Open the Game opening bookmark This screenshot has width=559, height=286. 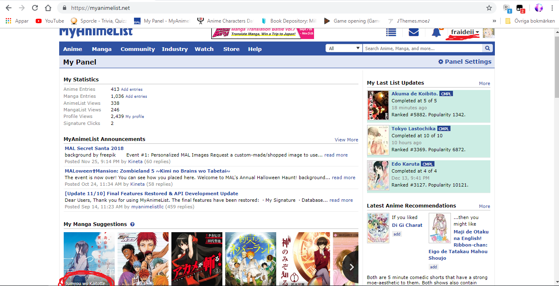[x=352, y=21]
